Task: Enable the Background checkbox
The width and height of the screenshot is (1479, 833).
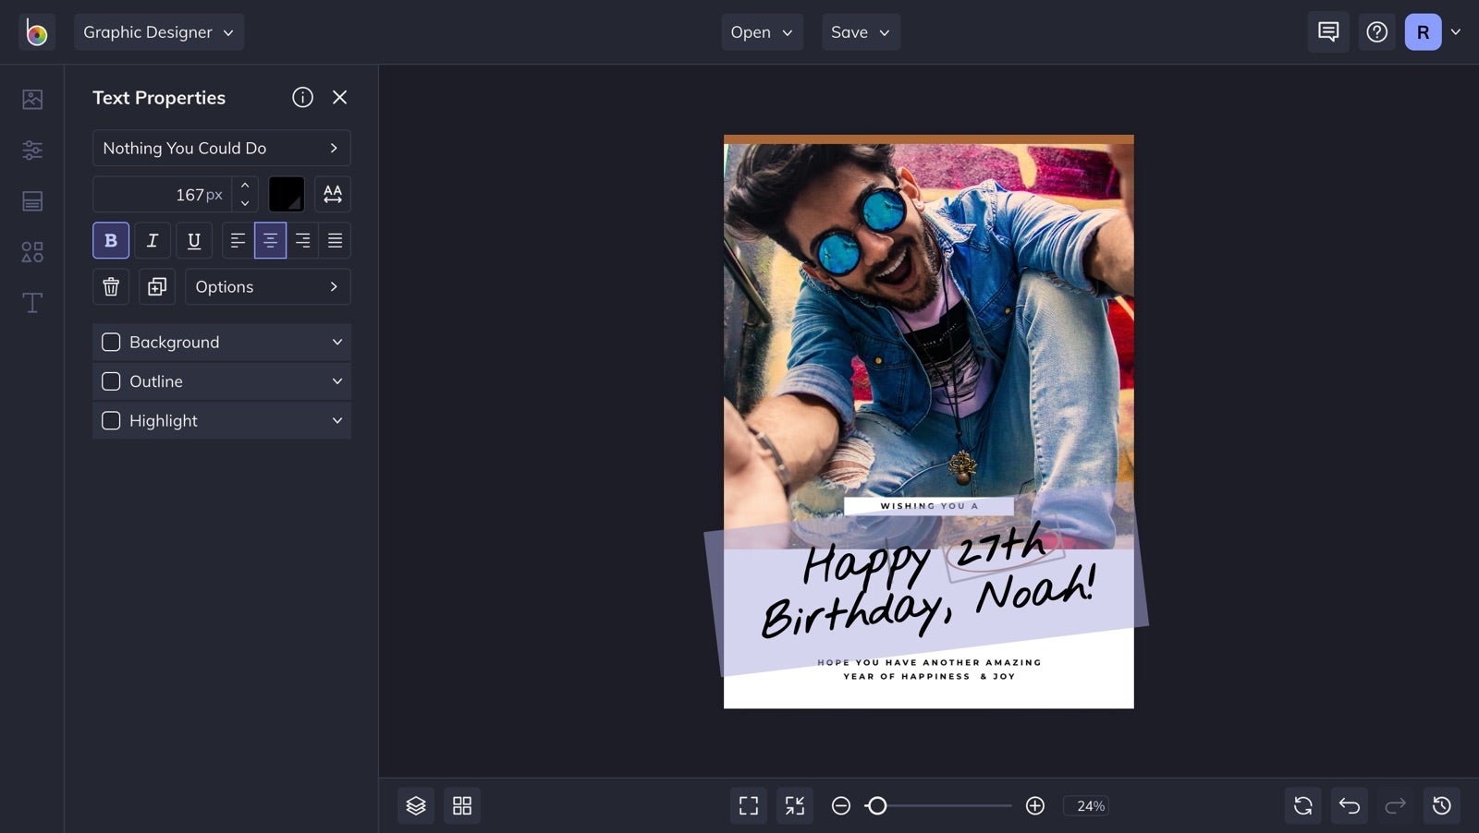Action: coord(111,343)
